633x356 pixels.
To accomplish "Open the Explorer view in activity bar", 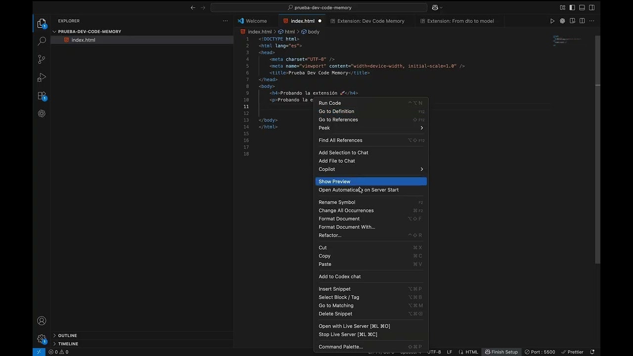I will (42, 23).
